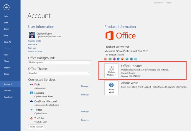The width and height of the screenshot is (191, 131).
Task: Click the PowerPoint product icon
Action: [123, 59]
